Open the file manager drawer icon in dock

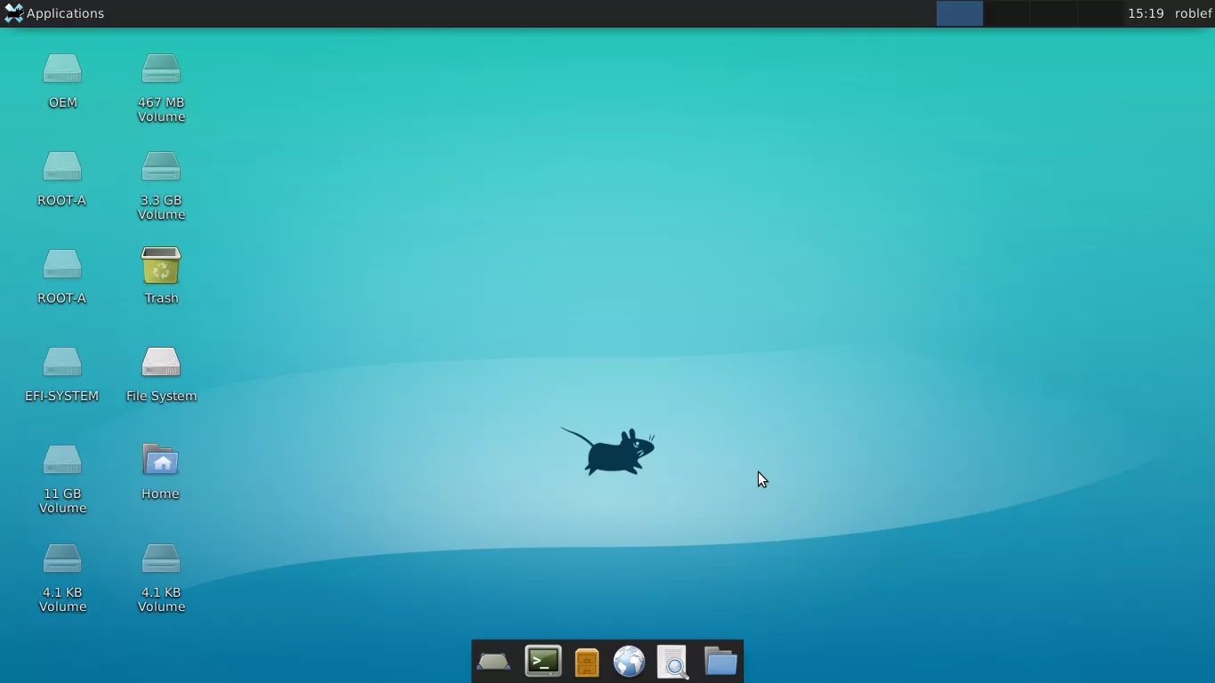pyautogui.click(x=587, y=663)
